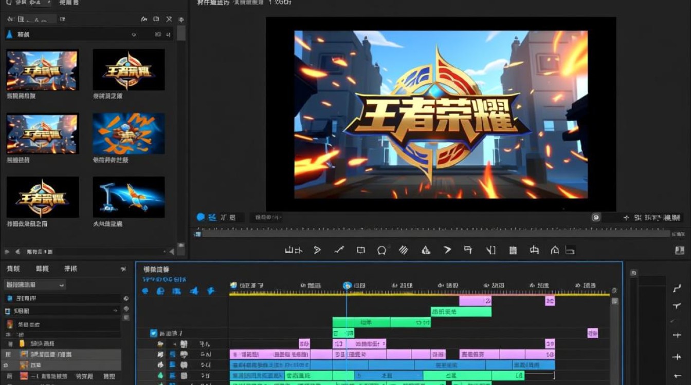Image resolution: width=691 pixels, height=385 pixels.
Task: Switch to the second tab of the lower-left panel
Action: coord(42,269)
